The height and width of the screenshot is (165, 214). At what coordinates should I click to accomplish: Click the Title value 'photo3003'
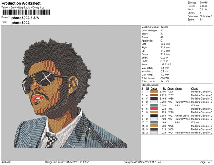coord(20,23)
